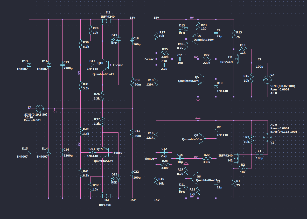This screenshot has width=307, height=219.
Task: Click the +Sense label next to Q10
Action: coord(118,65)
